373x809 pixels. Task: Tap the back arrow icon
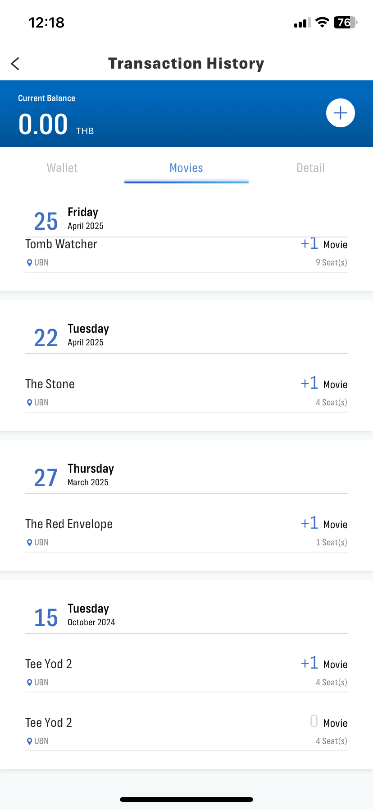point(15,64)
